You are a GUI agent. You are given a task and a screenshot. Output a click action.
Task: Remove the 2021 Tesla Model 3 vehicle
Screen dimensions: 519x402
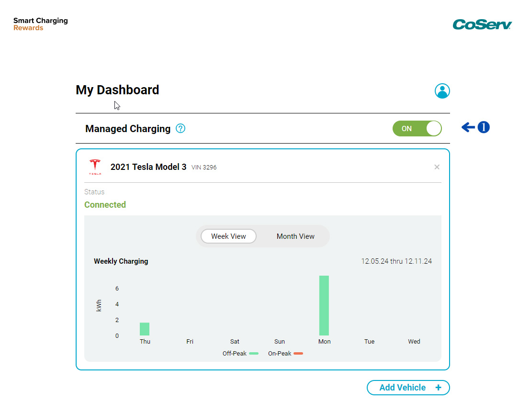pos(437,167)
